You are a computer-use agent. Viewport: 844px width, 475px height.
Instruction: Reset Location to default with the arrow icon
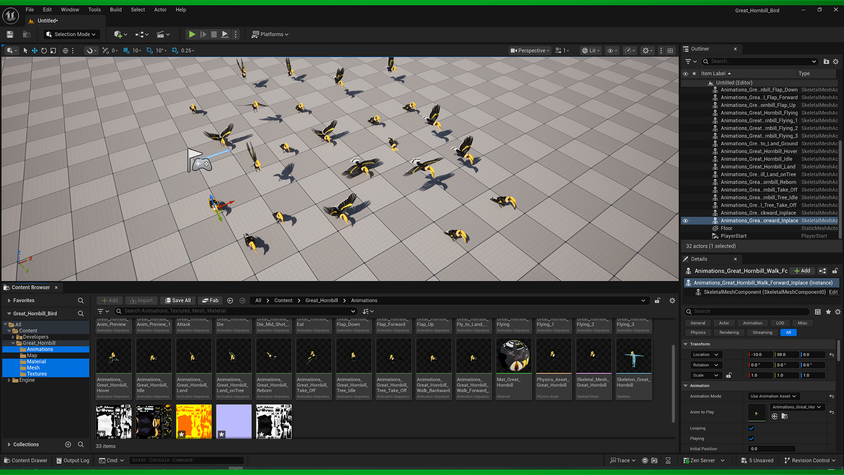[x=832, y=355]
